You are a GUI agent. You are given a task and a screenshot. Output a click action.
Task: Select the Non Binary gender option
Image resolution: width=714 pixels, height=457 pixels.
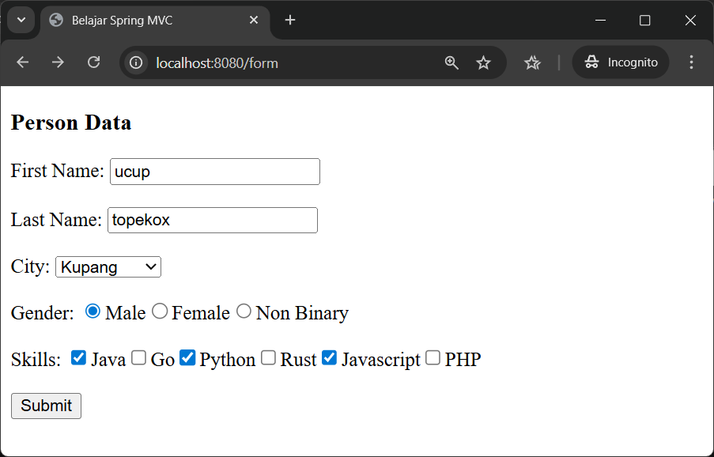click(244, 311)
